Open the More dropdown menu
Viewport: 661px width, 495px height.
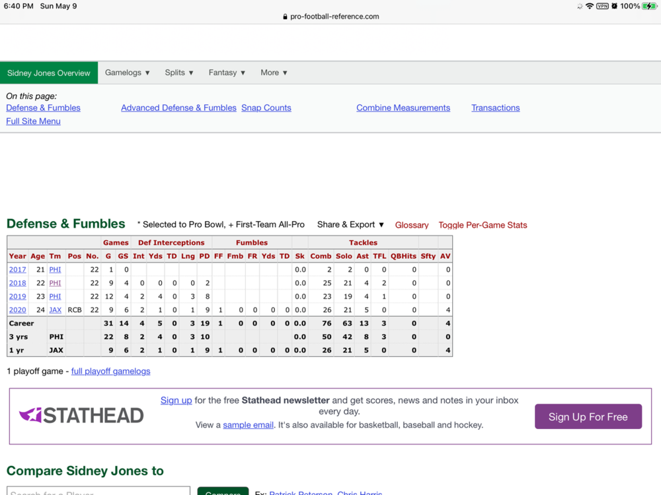click(274, 73)
